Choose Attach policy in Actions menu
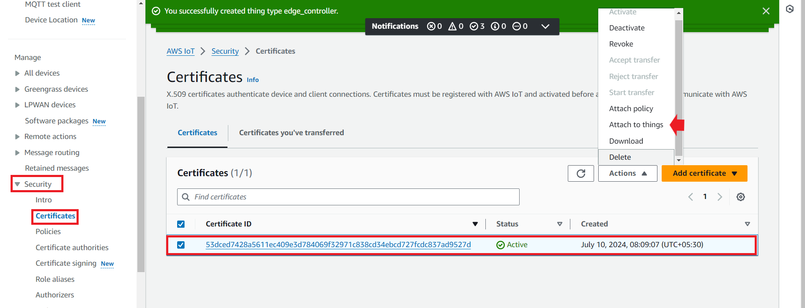Viewport: 805px width, 308px height. pyautogui.click(x=631, y=109)
